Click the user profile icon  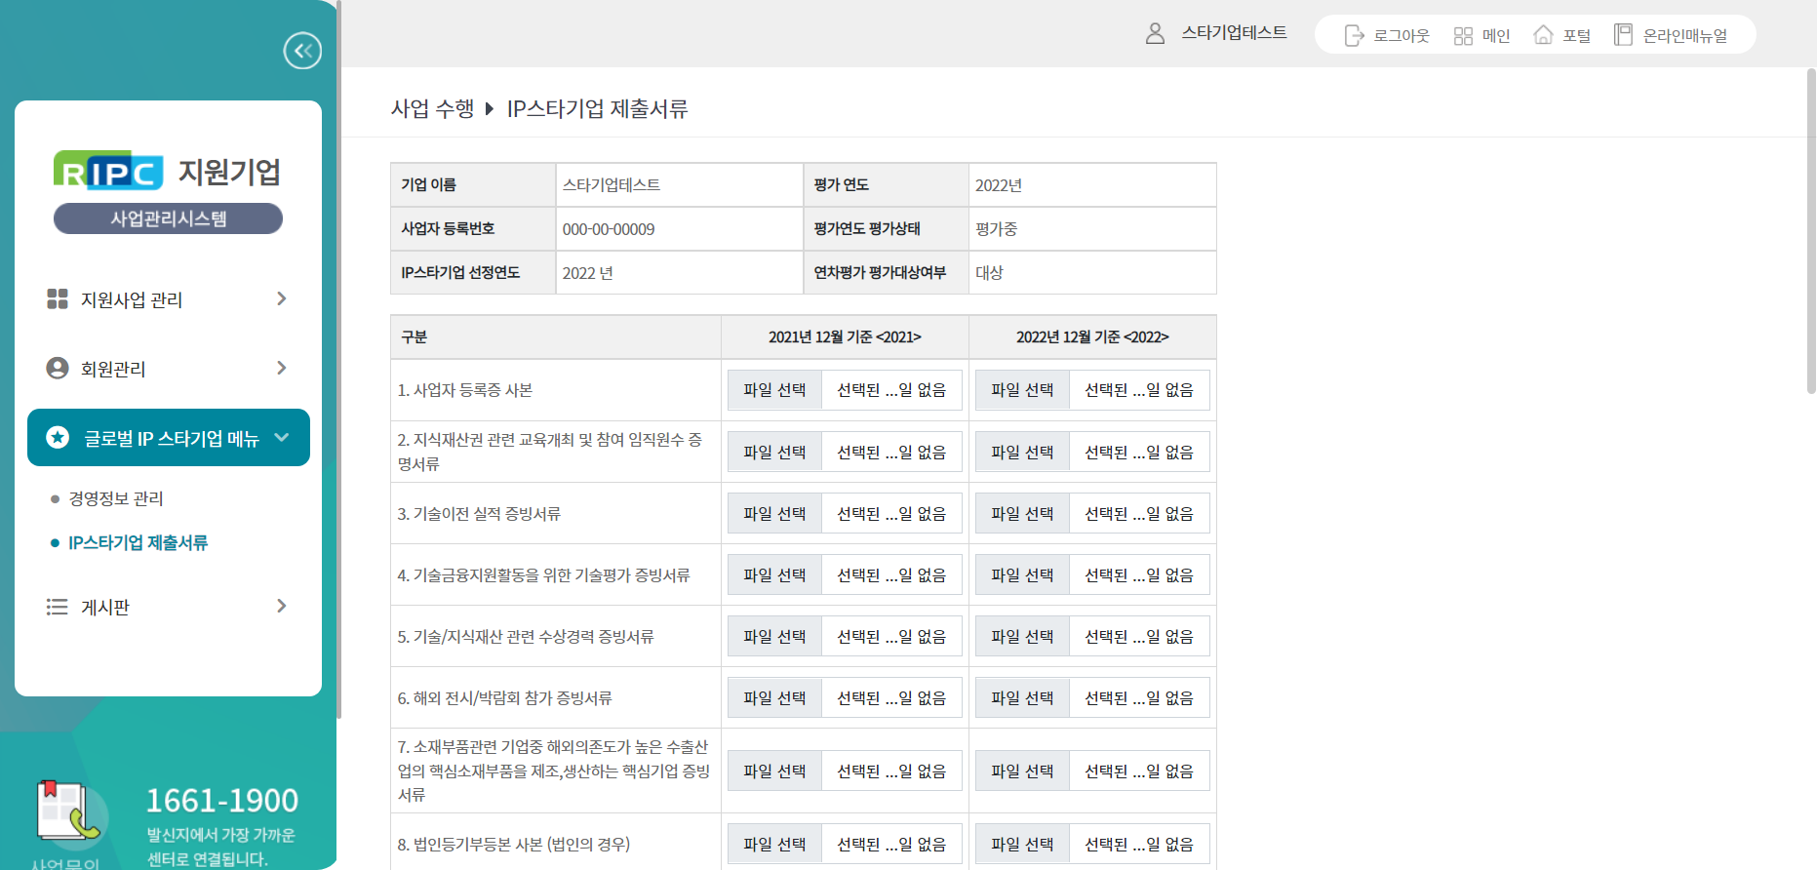1155,34
